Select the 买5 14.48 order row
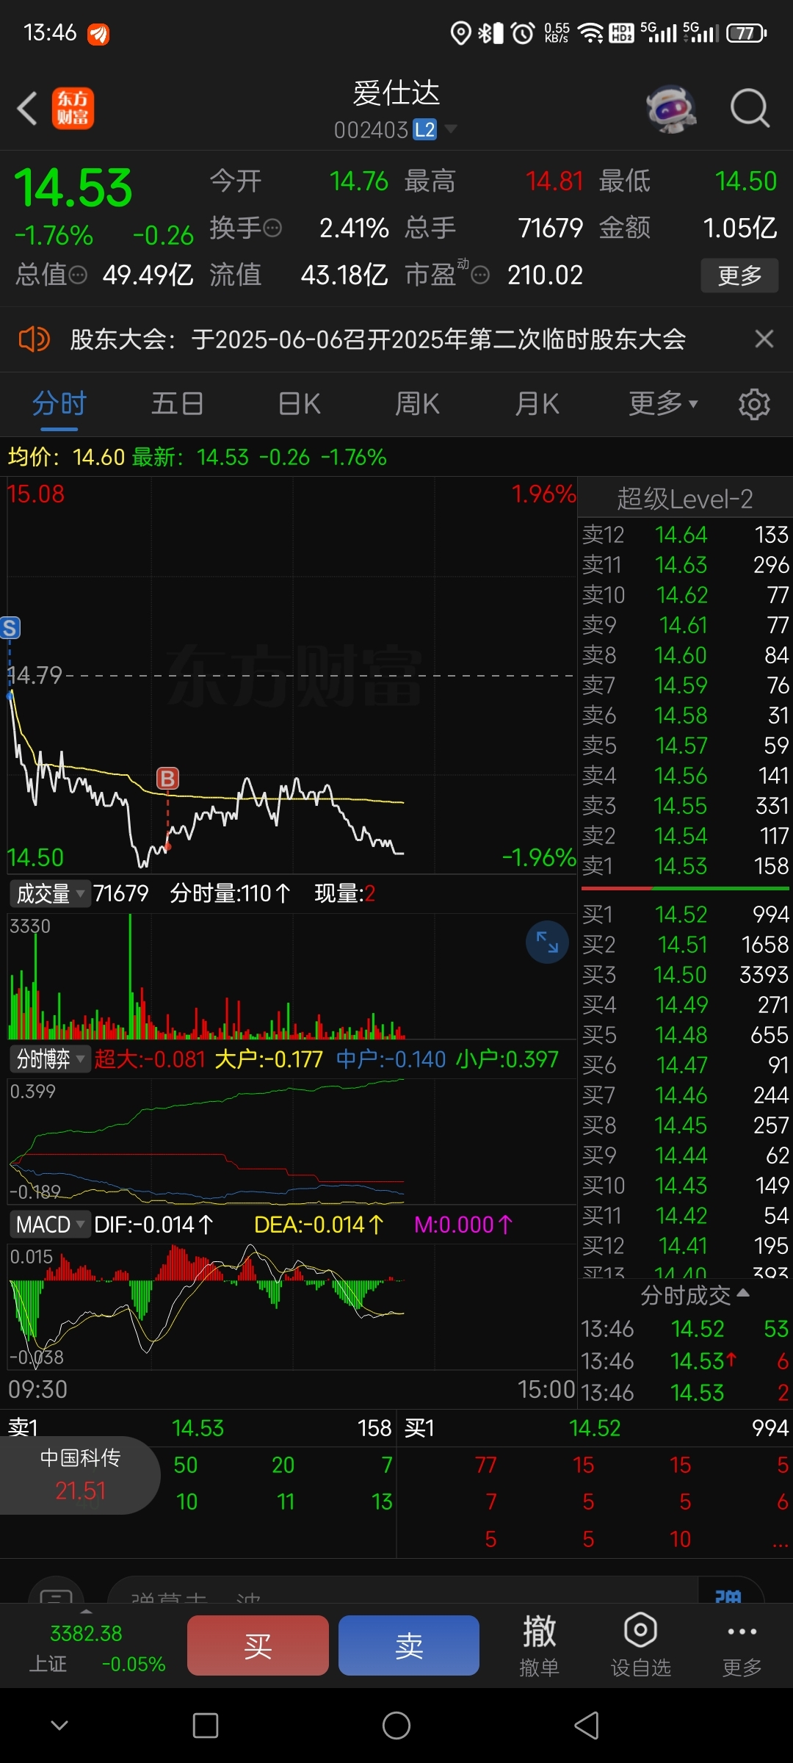 pyautogui.click(x=685, y=1035)
